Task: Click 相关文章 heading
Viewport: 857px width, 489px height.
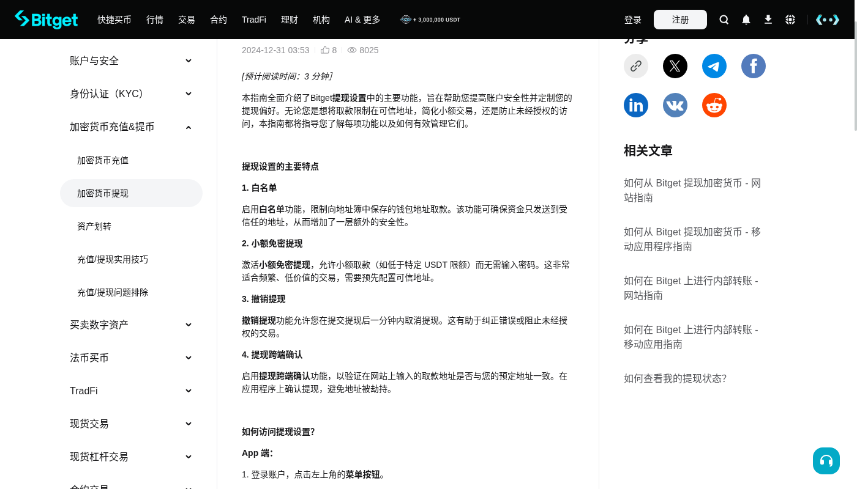Action: tap(648, 150)
